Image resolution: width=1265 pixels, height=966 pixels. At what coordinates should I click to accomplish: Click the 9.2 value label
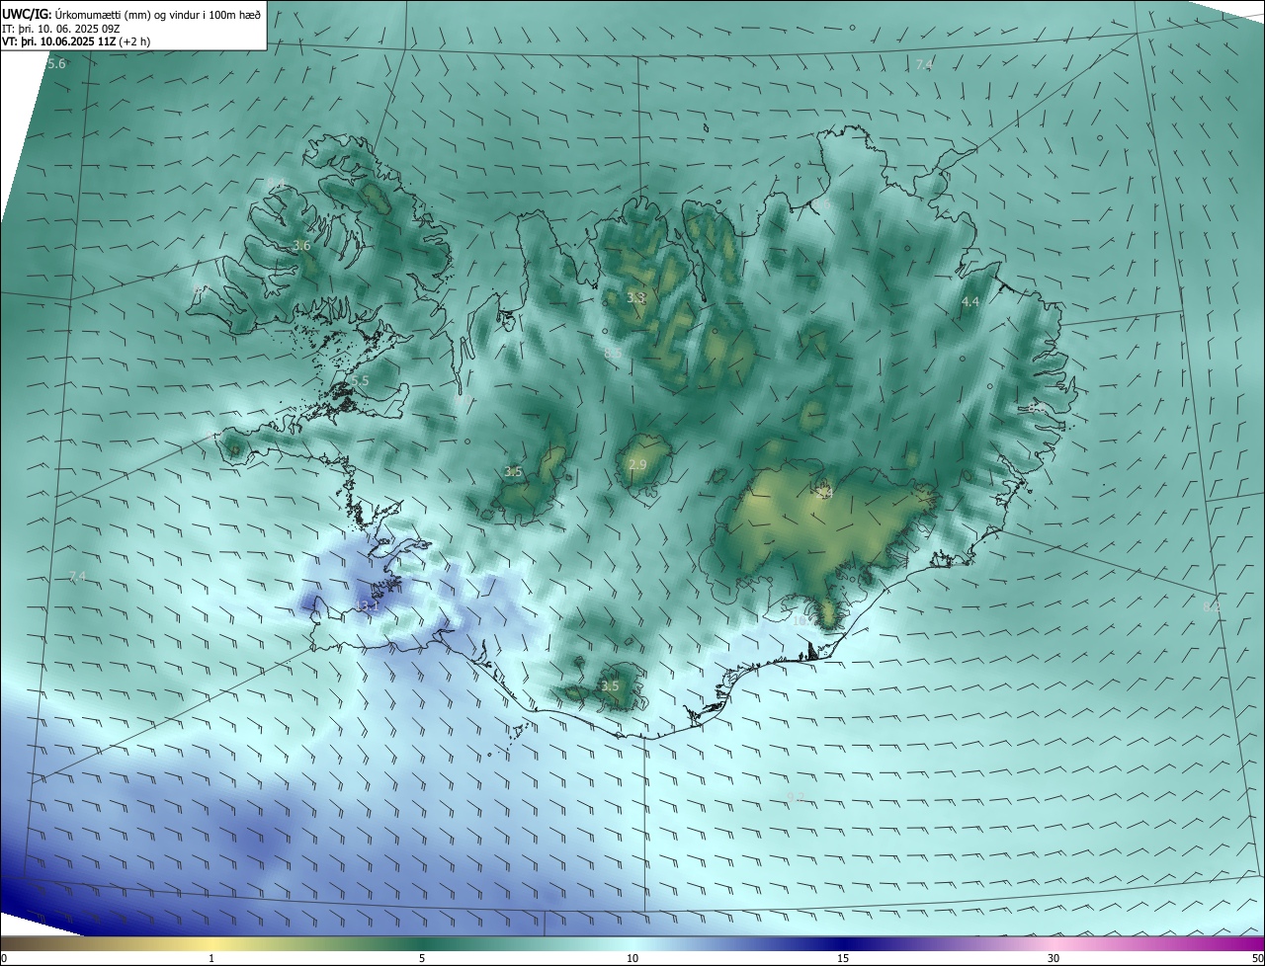point(796,797)
